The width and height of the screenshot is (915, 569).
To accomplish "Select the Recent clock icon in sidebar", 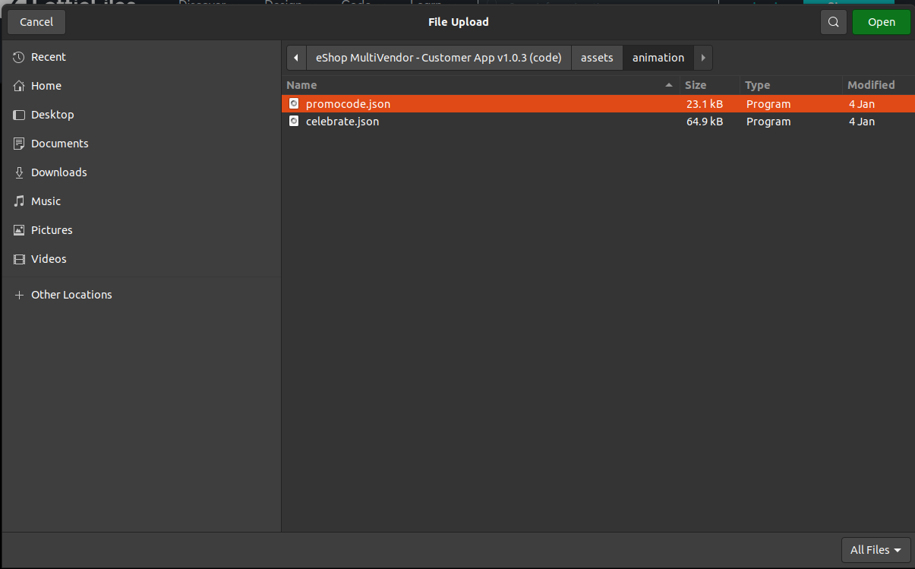I will (19, 57).
